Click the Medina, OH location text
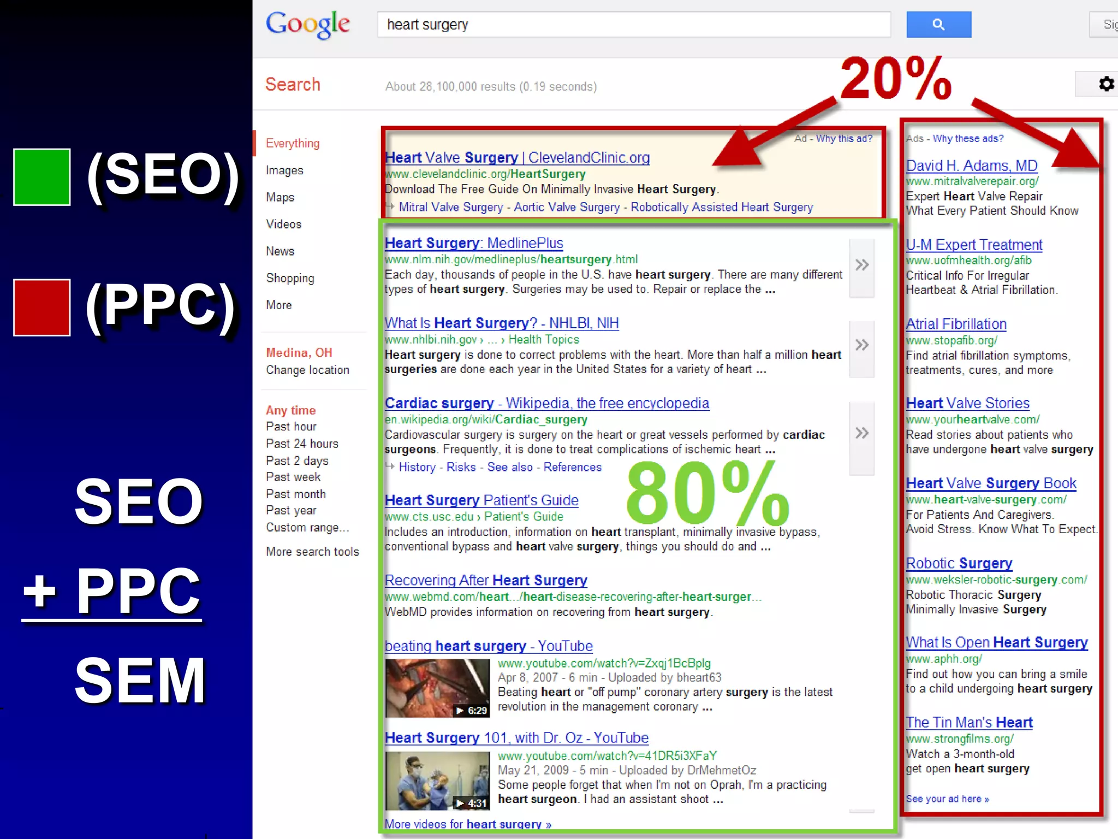Viewport: 1118px width, 839px height. [299, 353]
